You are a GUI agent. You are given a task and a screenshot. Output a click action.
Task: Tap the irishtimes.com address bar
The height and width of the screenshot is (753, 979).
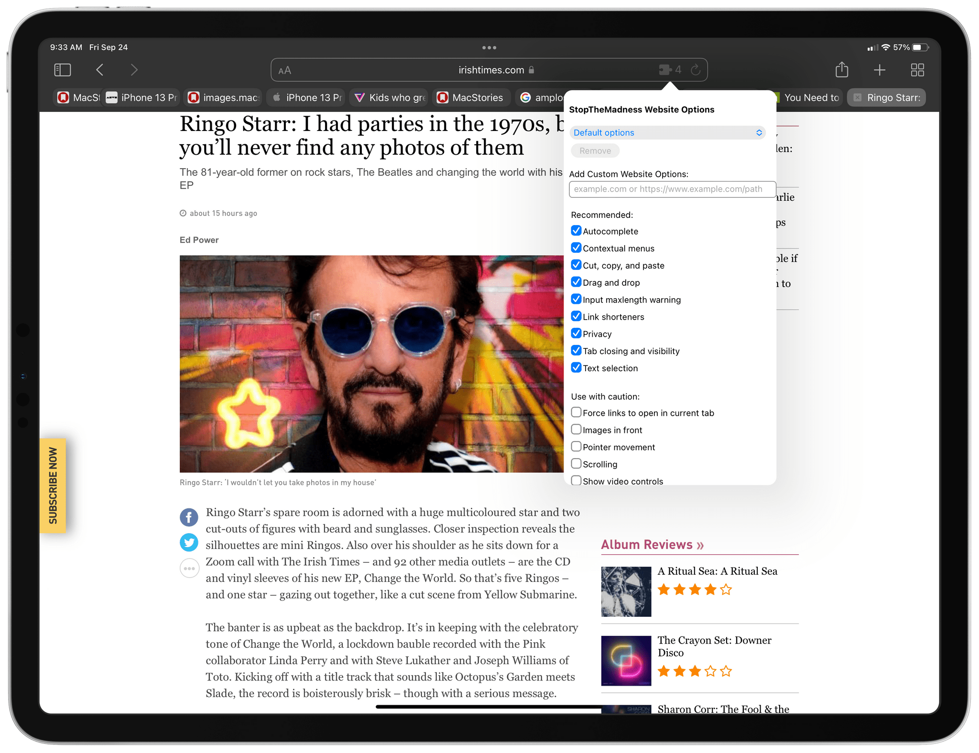[x=489, y=70]
